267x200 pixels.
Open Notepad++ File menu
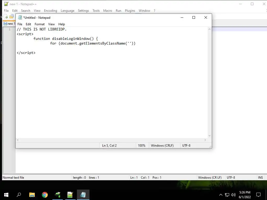click(x=6, y=10)
